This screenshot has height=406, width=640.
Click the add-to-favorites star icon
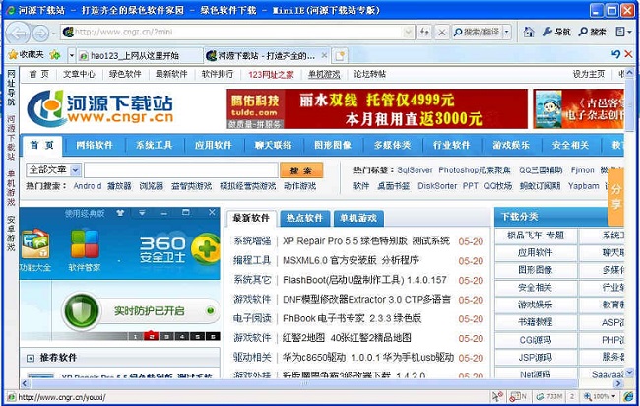pos(55,55)
